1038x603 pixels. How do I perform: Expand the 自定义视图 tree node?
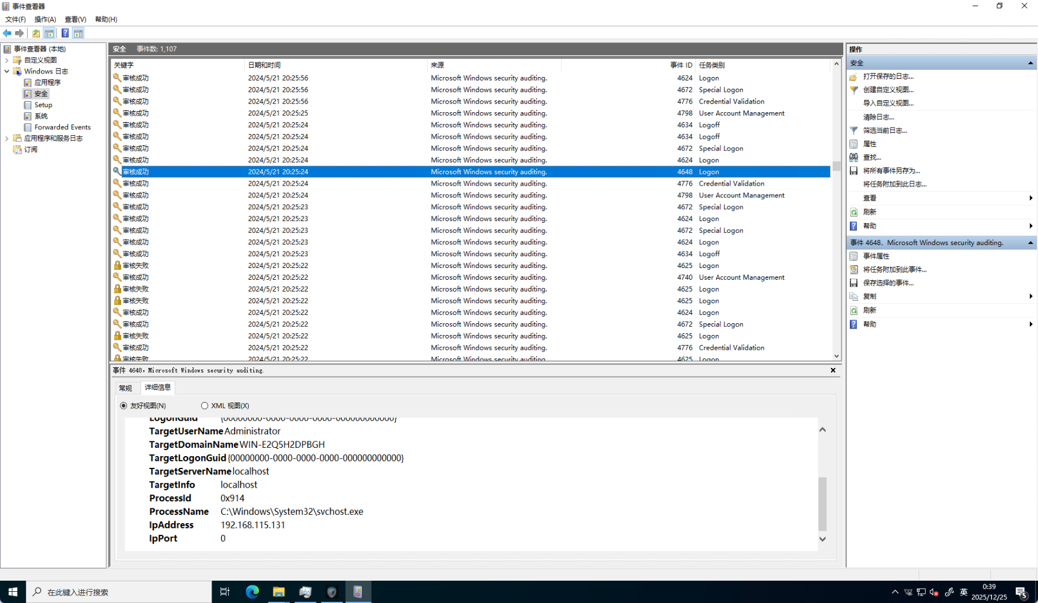pos(7,60)
